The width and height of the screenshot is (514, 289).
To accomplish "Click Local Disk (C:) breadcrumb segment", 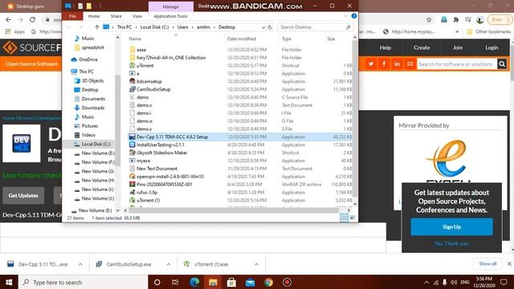I will [154, 27].
